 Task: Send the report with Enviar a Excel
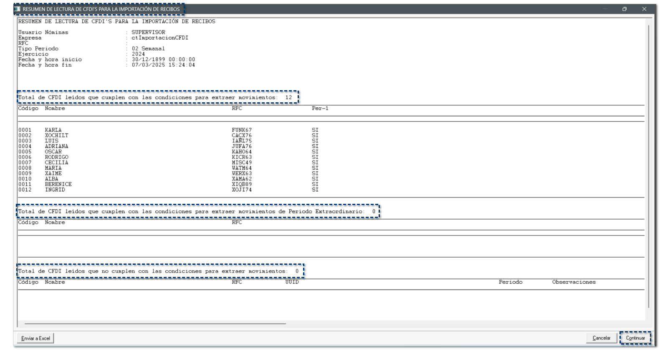coord(35,338)
